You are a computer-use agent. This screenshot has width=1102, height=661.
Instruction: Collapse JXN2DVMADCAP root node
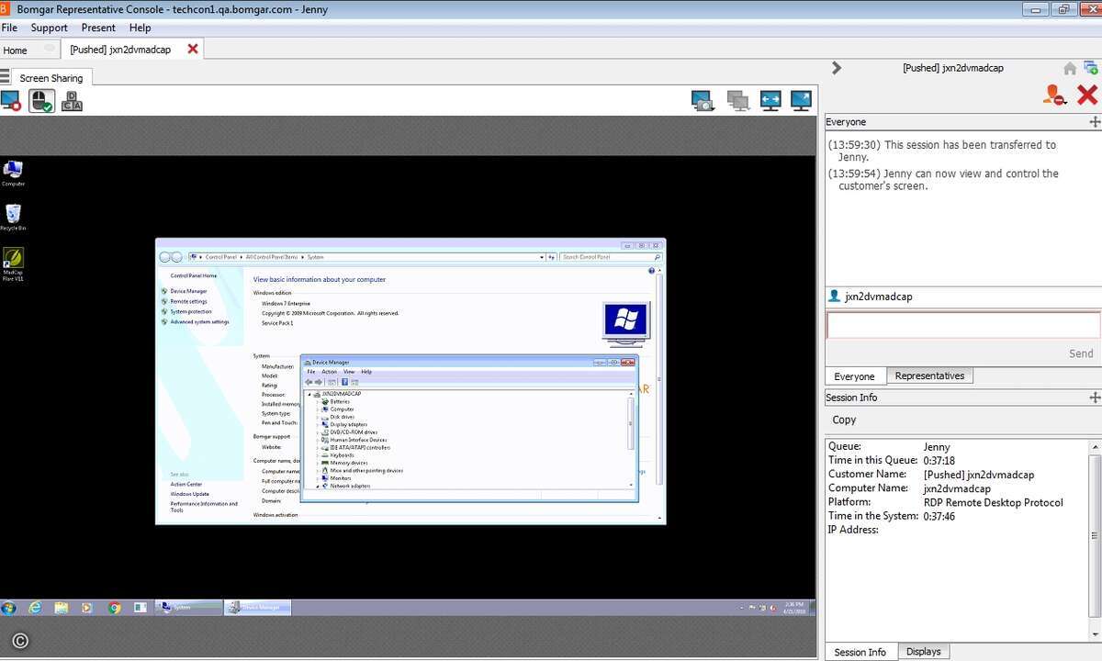coord(309,394)
